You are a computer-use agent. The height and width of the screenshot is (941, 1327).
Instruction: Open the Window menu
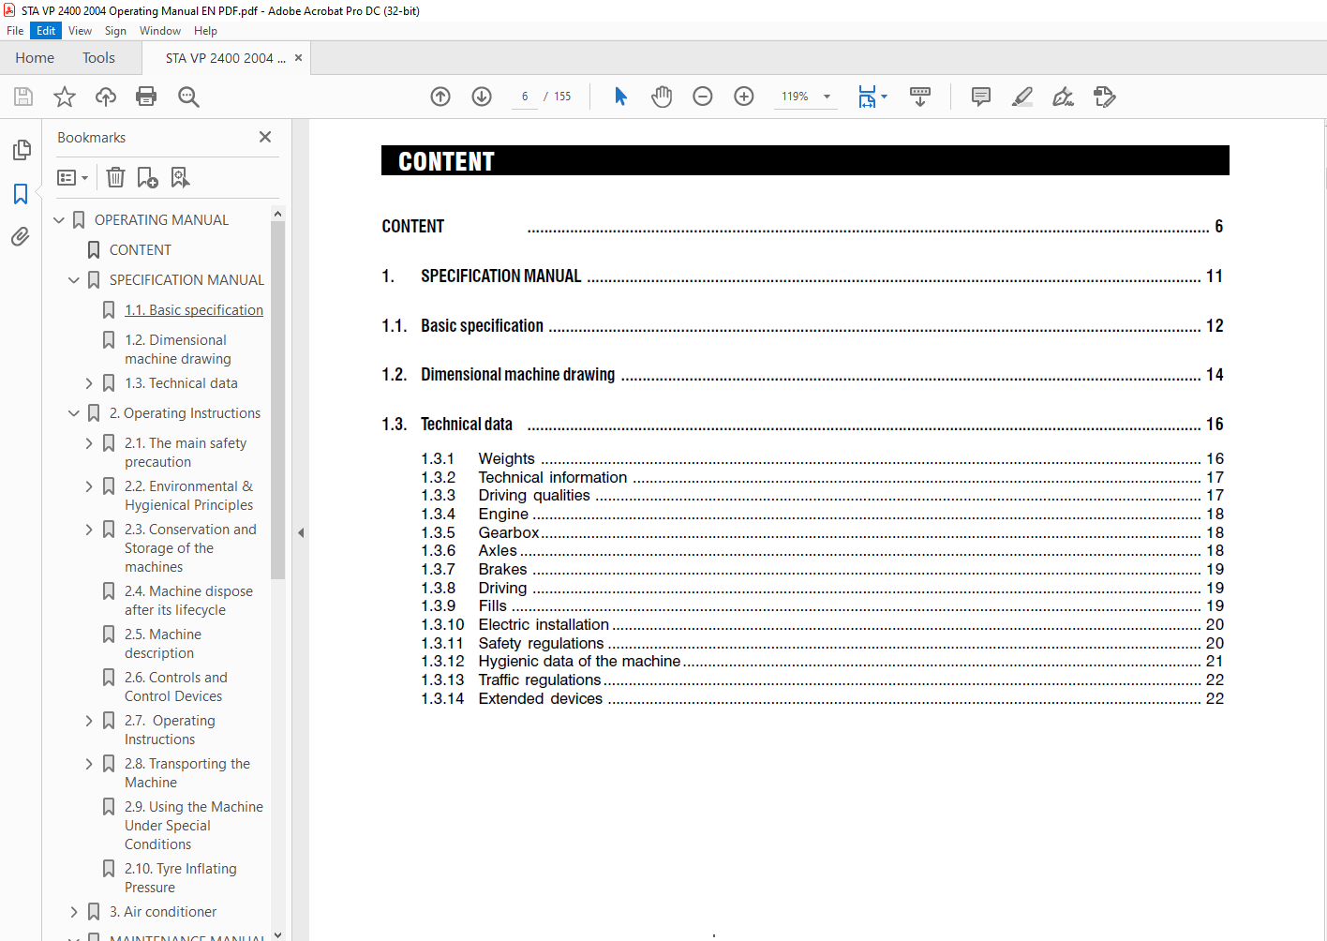(160, 31)
